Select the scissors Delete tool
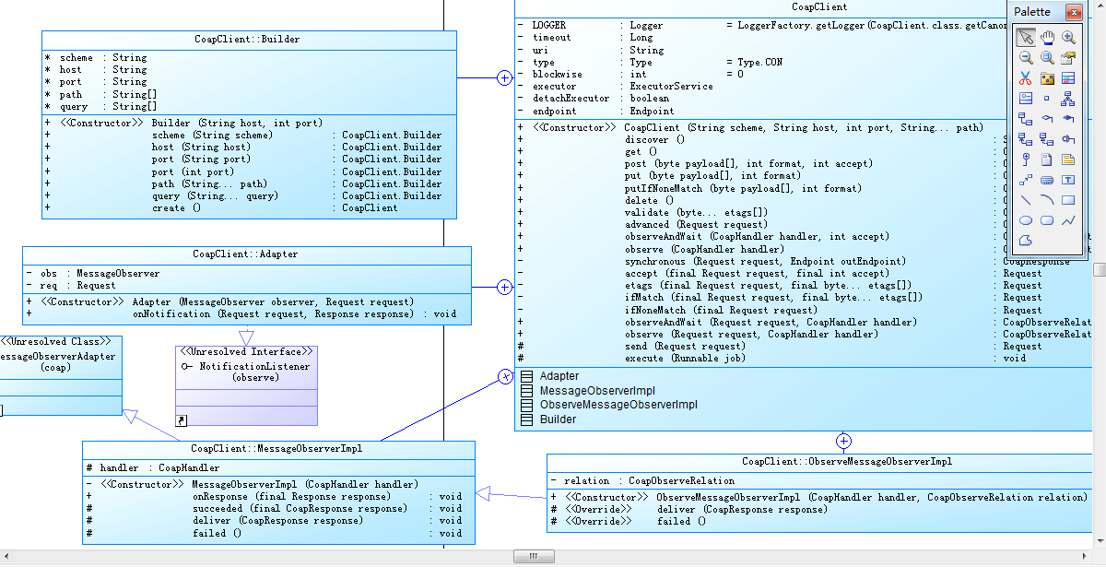The height and width of the screenshot is (567, 1106). 1026,77
